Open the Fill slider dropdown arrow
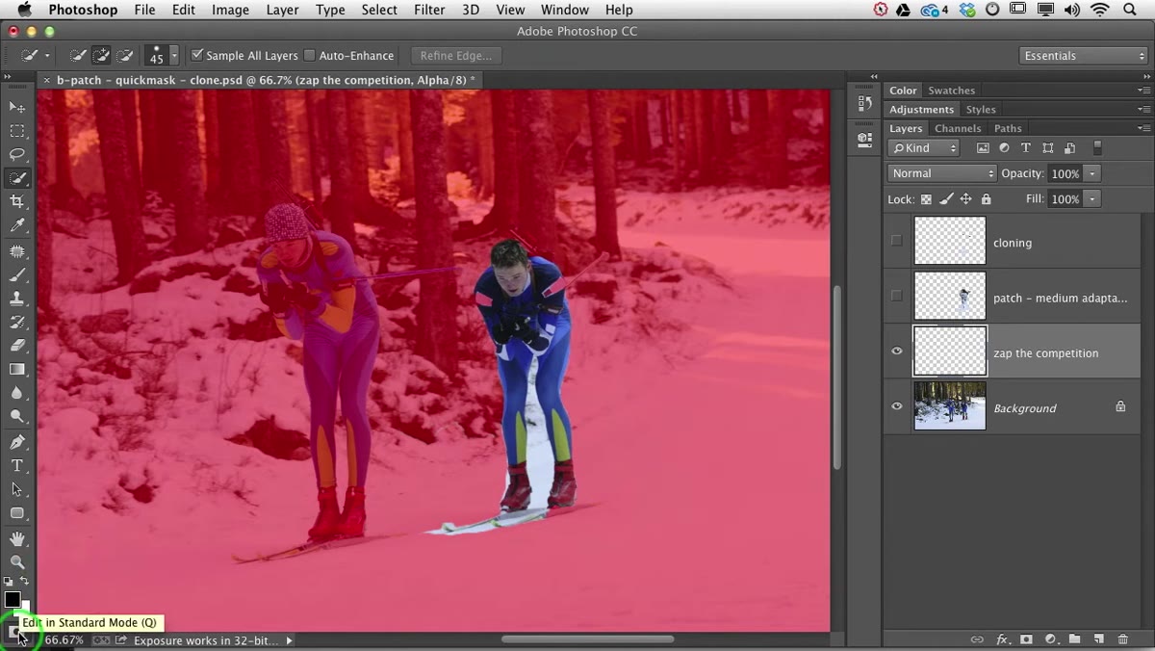 point(1091,198)
